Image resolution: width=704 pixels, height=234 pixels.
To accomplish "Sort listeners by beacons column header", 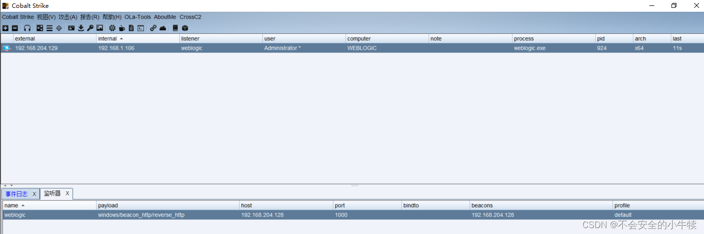I will pos(542,205).
